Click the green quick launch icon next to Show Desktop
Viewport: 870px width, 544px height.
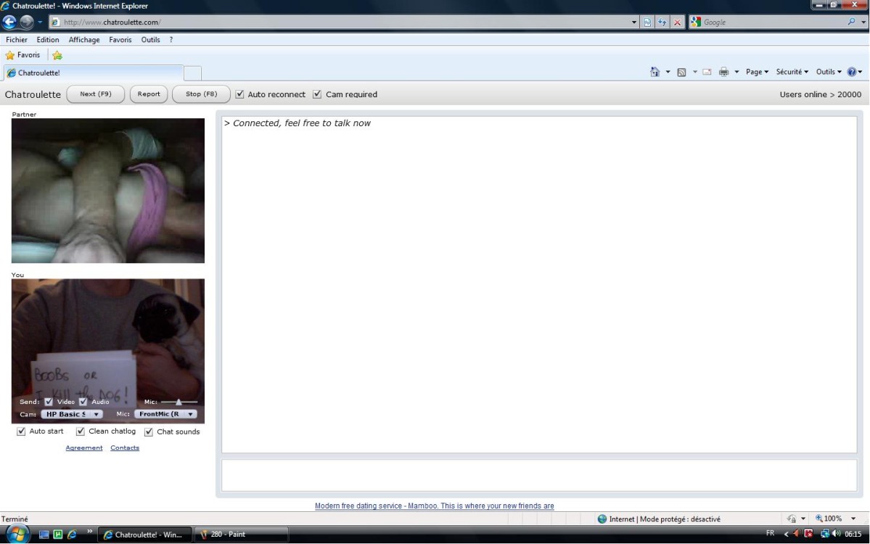pyautogui.click(x=58, y=534)
